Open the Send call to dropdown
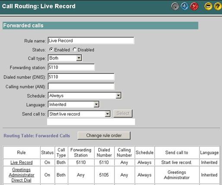 pos(79,114)
